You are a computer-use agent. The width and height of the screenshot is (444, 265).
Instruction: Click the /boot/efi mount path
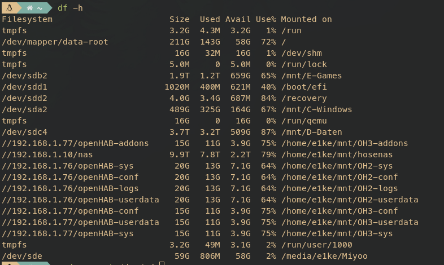(x=303, y=87)
